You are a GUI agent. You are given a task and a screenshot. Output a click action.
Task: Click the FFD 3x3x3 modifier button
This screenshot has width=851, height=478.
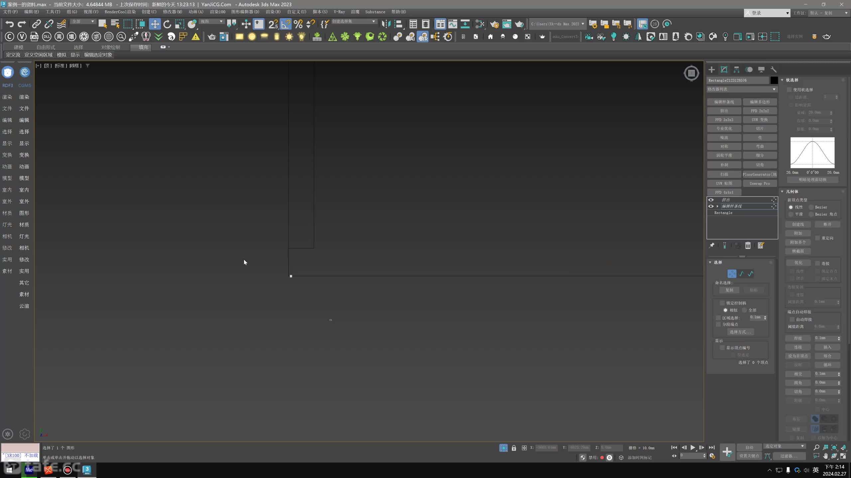coord(724,119)
